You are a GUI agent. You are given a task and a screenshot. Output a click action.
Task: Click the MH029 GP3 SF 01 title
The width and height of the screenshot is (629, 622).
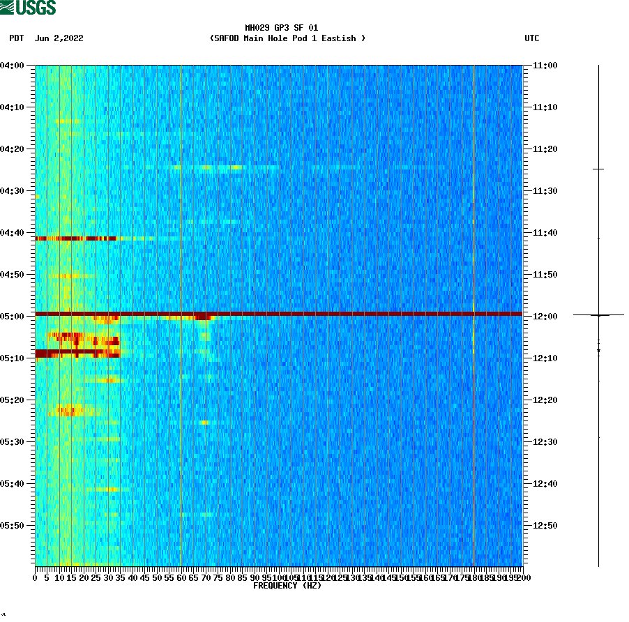click(281, 29)
